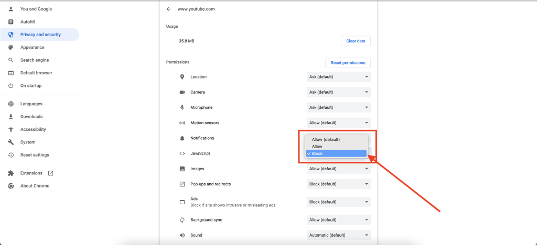Expand the Pop-ups and redirects dropdown
This screenshot has height=245, width=537.
338,184
